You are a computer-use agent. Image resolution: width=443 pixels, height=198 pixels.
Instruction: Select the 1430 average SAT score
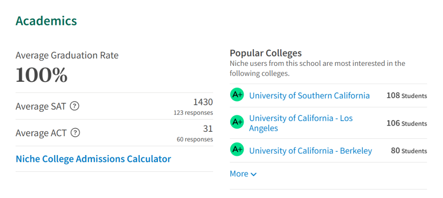203,102
